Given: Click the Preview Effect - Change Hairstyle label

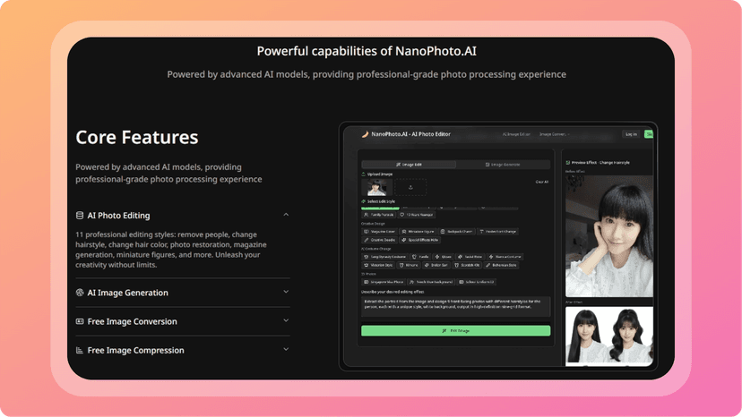Looking at the screenshot, I should pos(600,163).
